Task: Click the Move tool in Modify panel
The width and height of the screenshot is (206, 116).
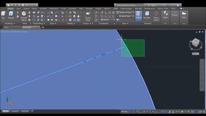Action: 70,13
